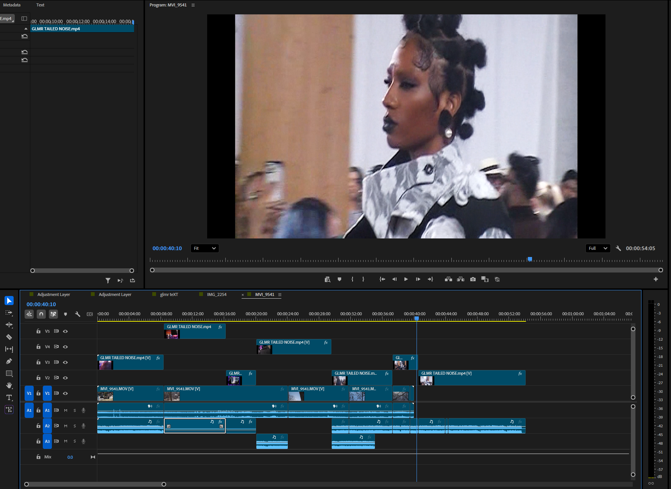Viewport: 671px width, 489px height.
Task: Click the Button Editor plus button
Action: point(656,279)
